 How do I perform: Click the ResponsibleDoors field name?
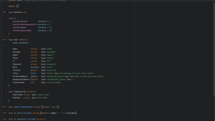tap(21, 80)
